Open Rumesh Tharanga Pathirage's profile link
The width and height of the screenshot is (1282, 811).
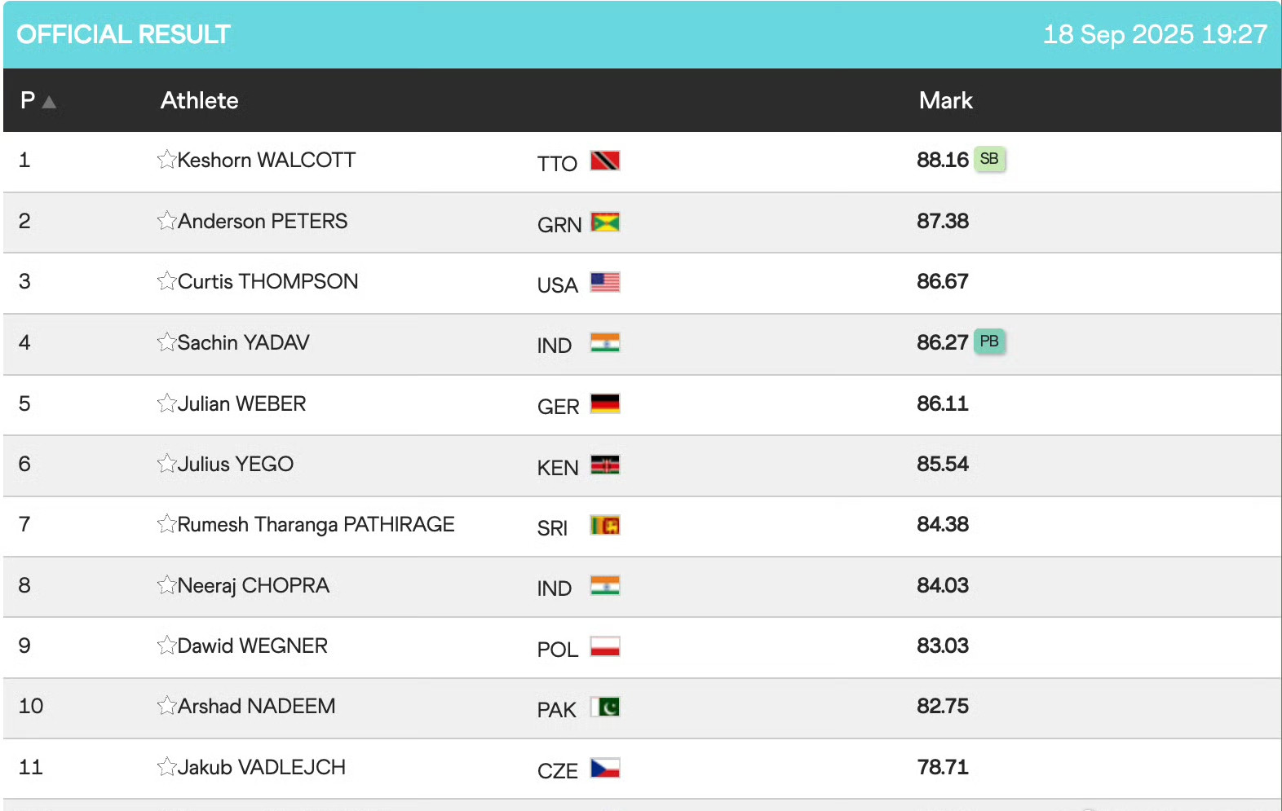pos(316,525)
